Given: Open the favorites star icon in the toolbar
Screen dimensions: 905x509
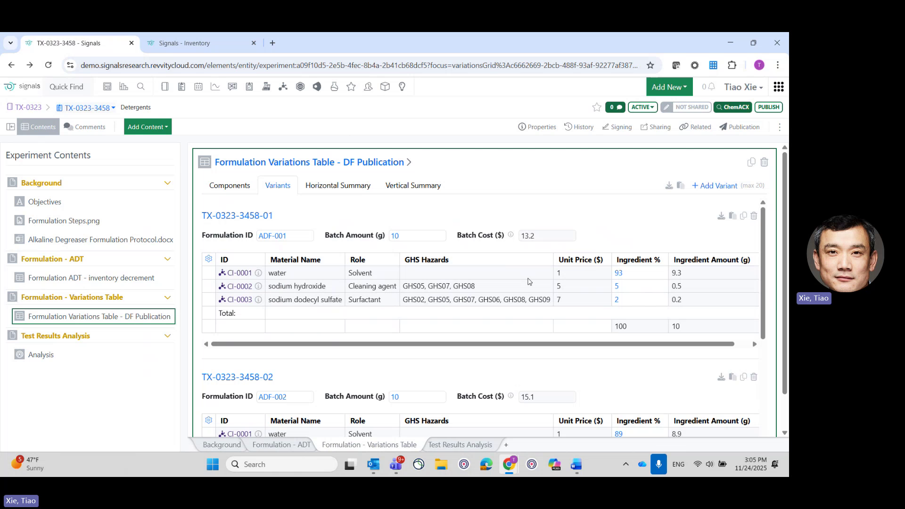Looking at the screenshot, I should point(351,86).
